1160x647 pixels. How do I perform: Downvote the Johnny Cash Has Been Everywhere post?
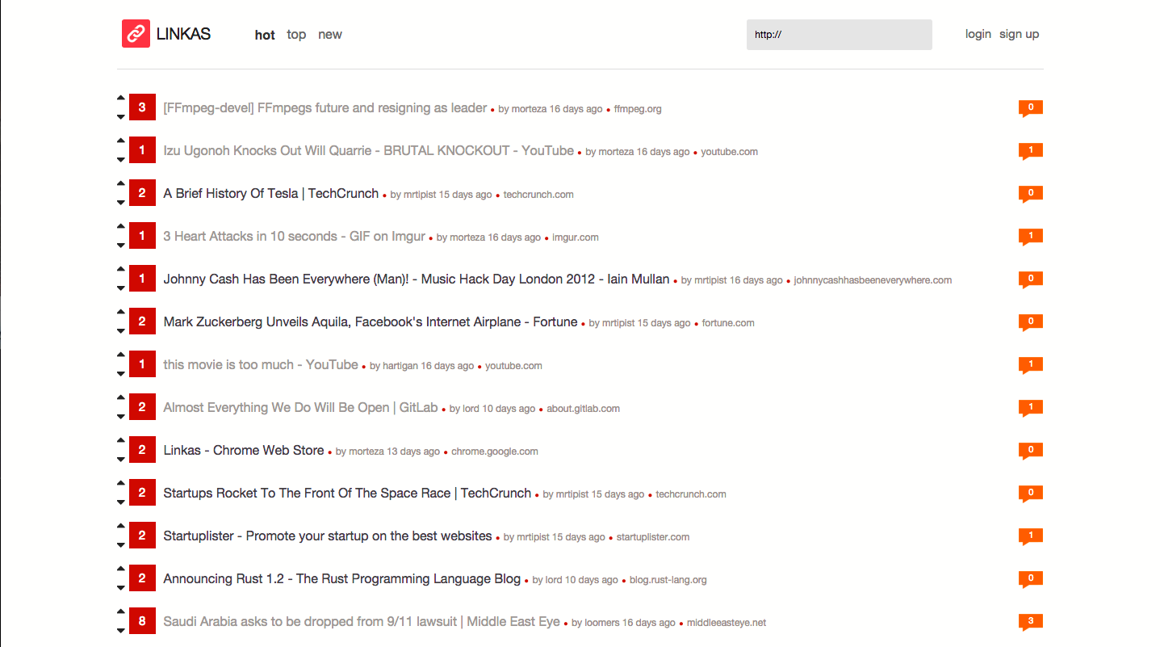coord(121,288)
